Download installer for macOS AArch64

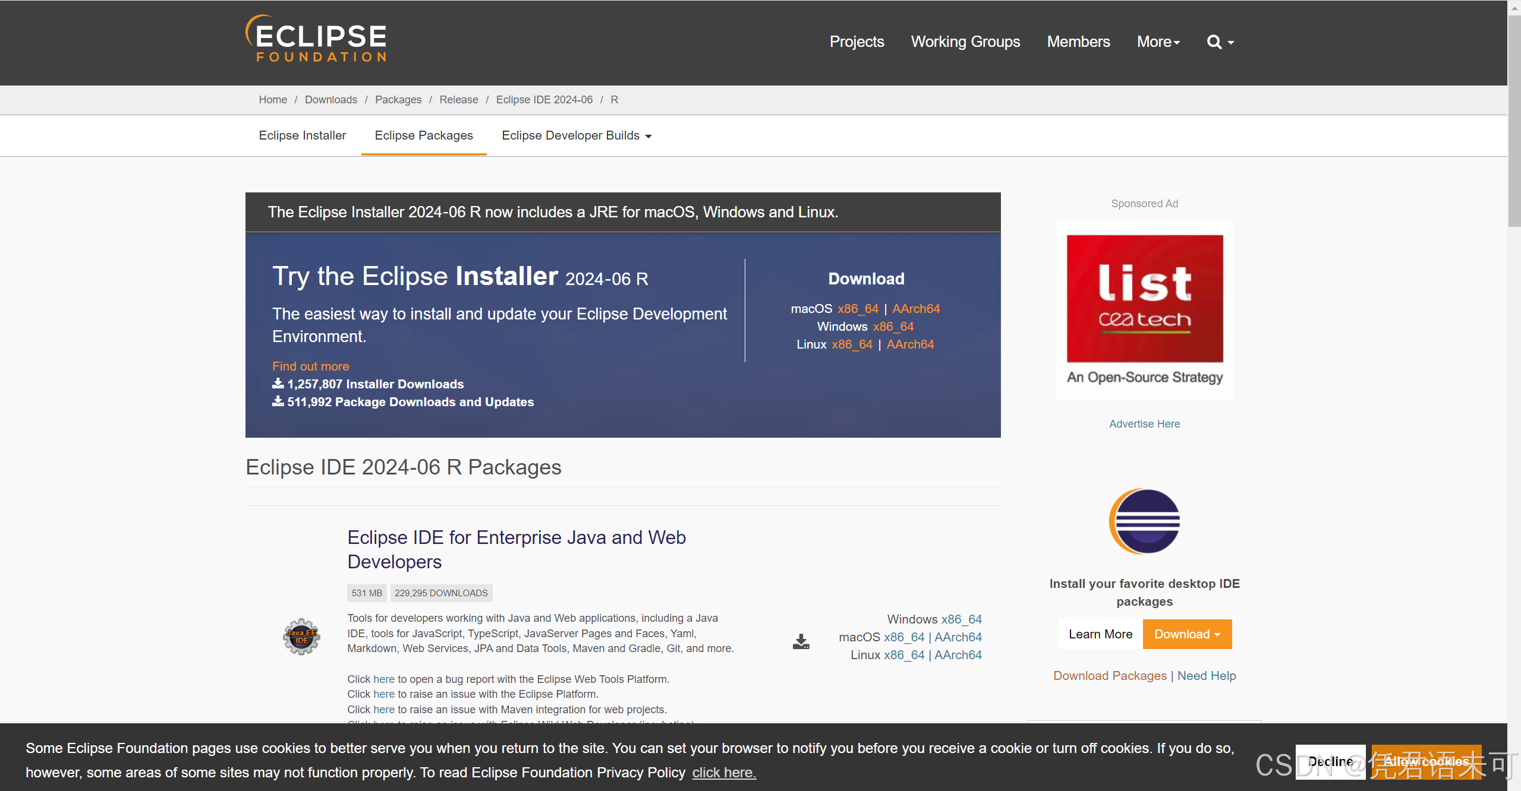[x=916, y=309]
